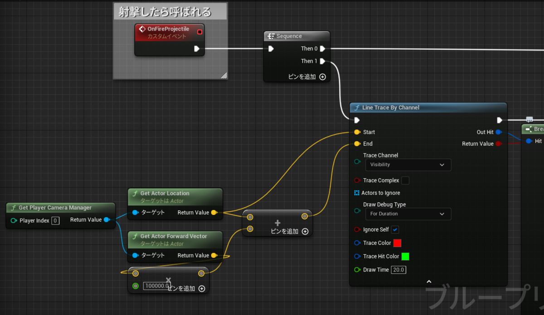Click the 射撃したら呼ばれる comment header
544x315 pixels.
[x=169, y=12]
